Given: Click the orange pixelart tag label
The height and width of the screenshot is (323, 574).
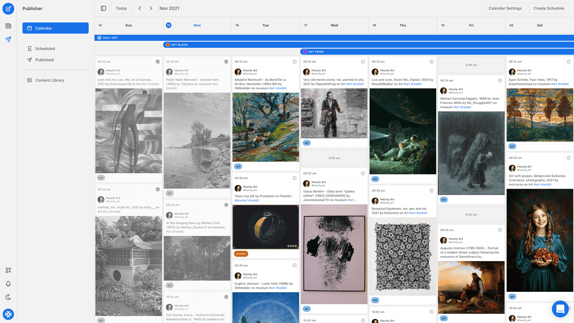Looking at the screenshot, I should tap(241, 254).
